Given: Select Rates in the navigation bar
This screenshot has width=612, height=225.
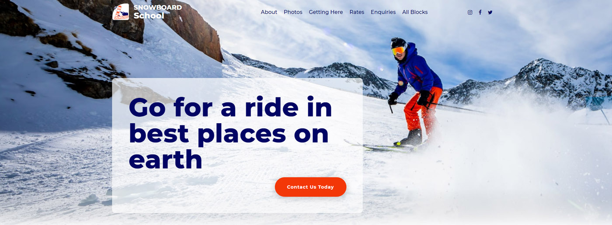Looking at the screenshot, I should point(357,12).
